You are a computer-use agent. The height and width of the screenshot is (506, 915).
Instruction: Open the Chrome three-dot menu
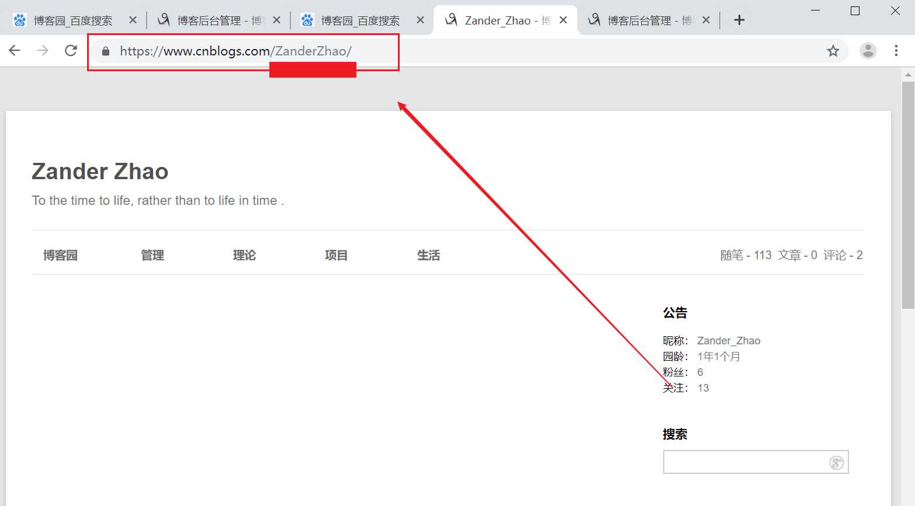[896, 51]
